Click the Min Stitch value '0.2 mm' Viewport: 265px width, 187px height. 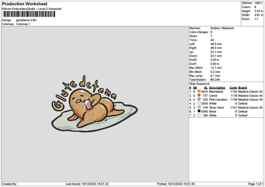pos(216,72)
